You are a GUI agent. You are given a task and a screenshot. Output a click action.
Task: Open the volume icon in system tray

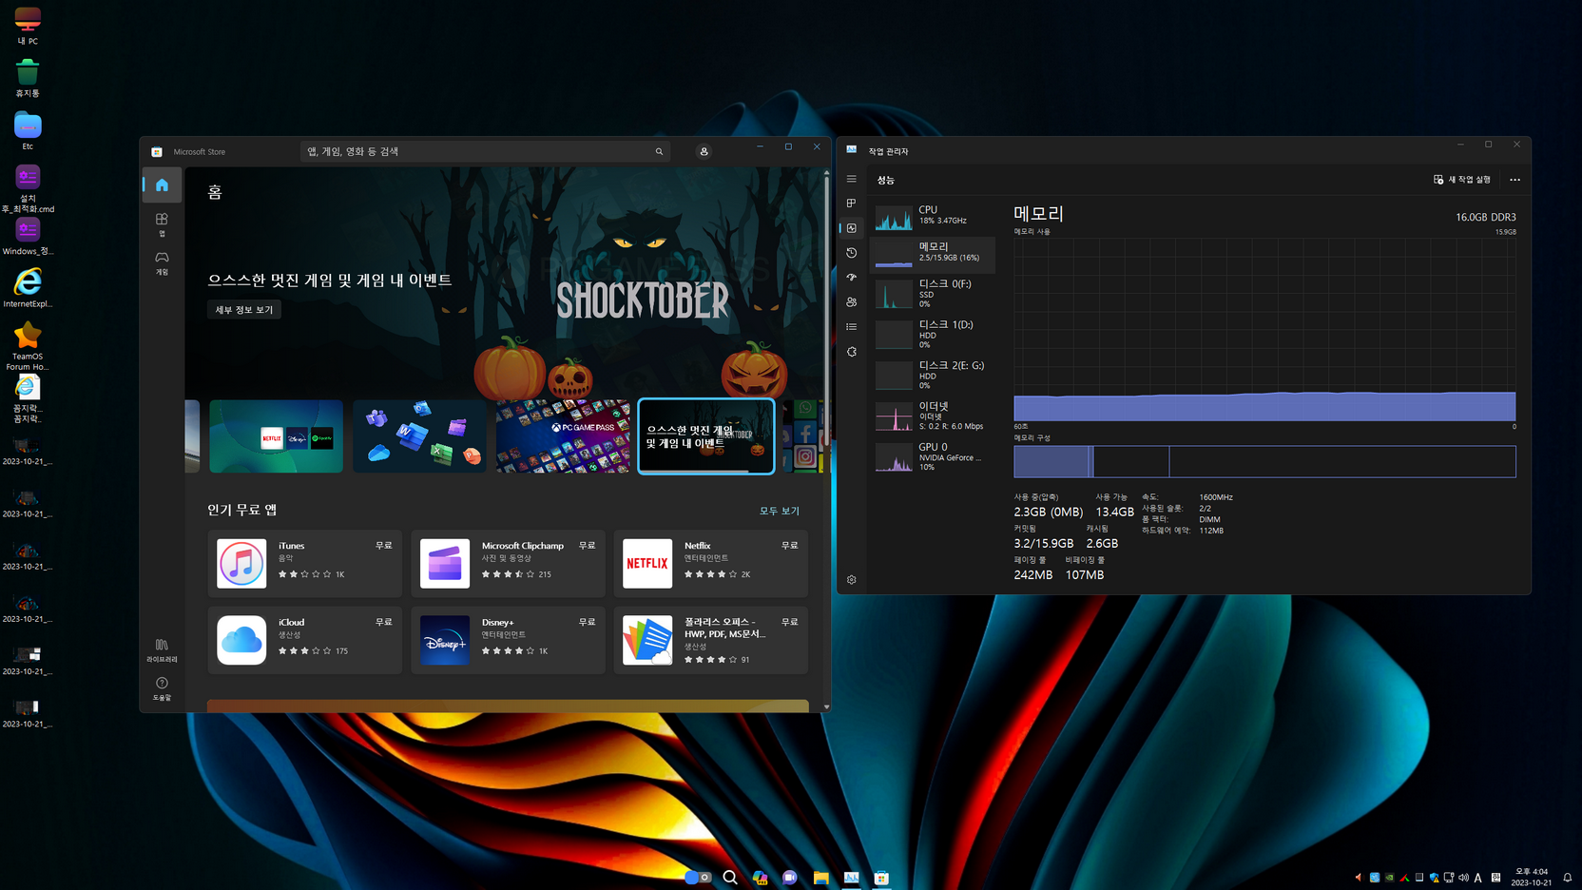click(1463, 878)
